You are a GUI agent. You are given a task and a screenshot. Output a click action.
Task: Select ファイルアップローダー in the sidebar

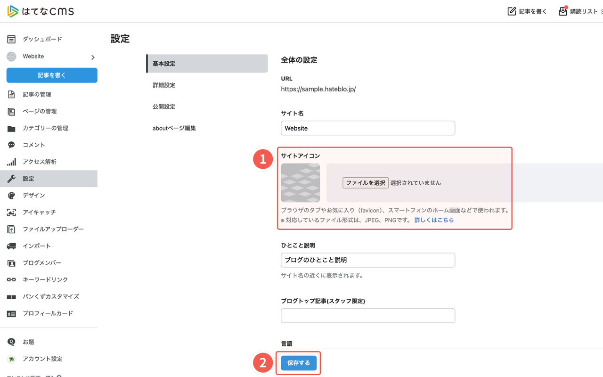pyautogui.click(x=11, y=229)
